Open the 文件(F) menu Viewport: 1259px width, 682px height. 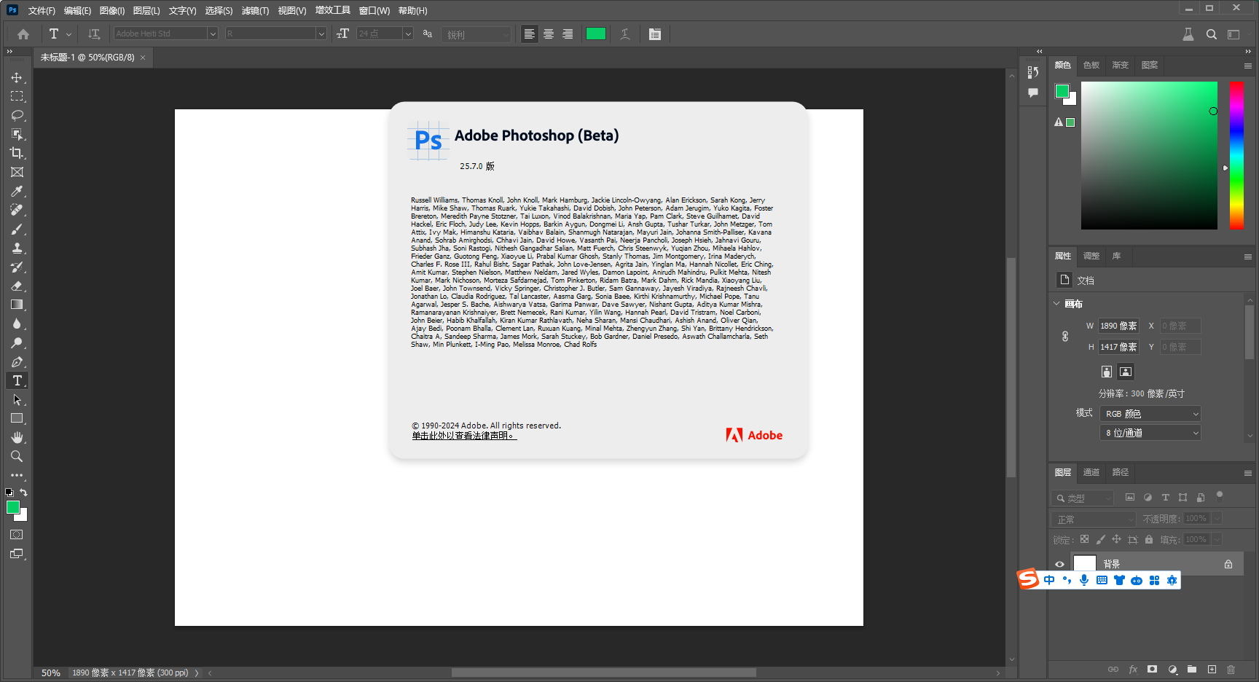pos(42,11)
